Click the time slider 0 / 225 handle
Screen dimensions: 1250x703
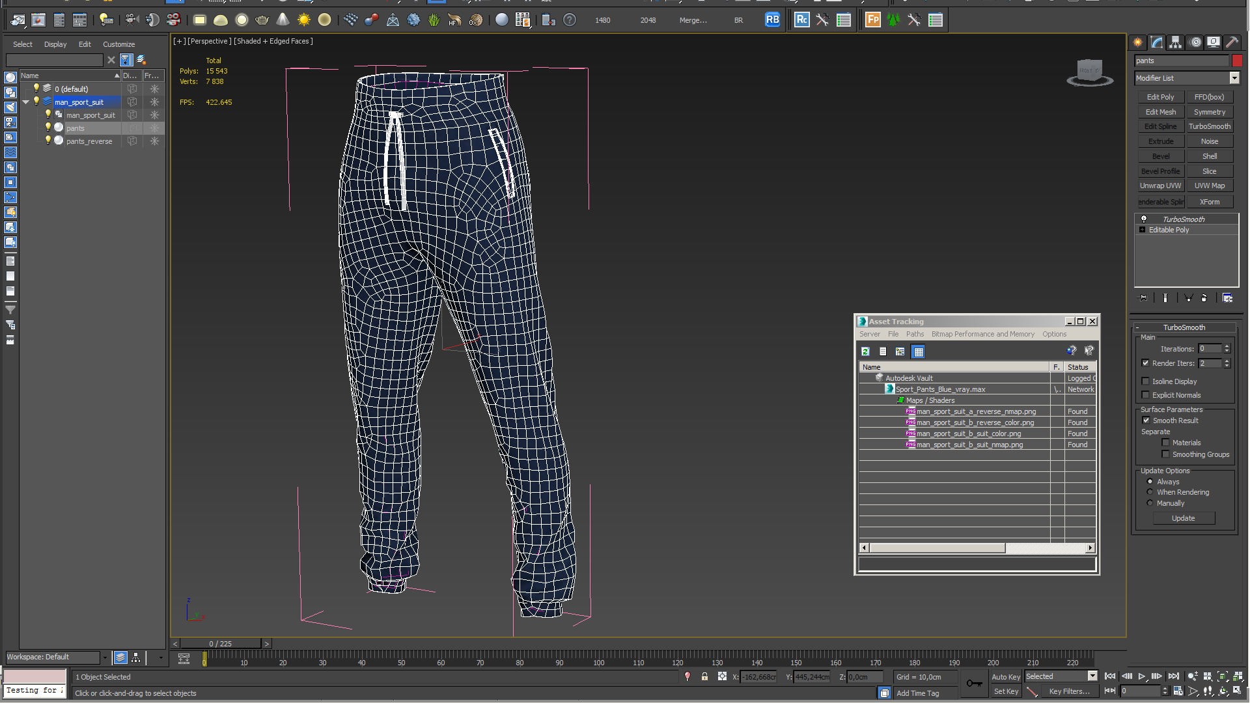tap(220, 644)
